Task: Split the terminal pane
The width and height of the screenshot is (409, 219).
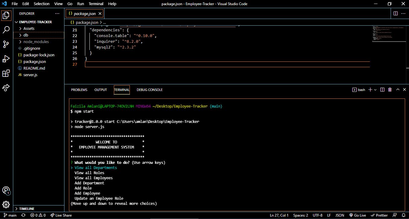Action: (382, 89)
